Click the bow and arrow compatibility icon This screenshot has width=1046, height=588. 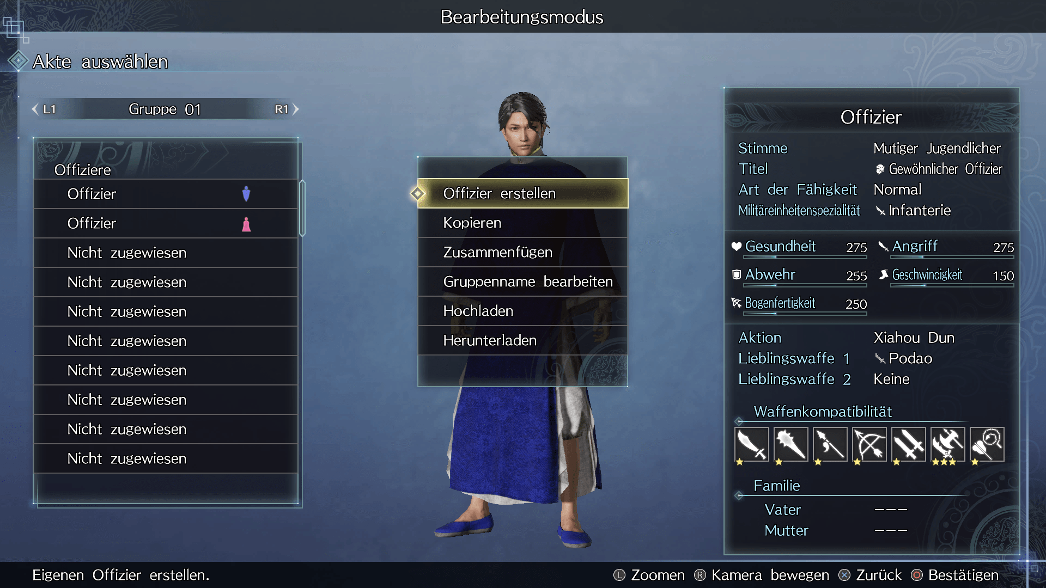869,444
